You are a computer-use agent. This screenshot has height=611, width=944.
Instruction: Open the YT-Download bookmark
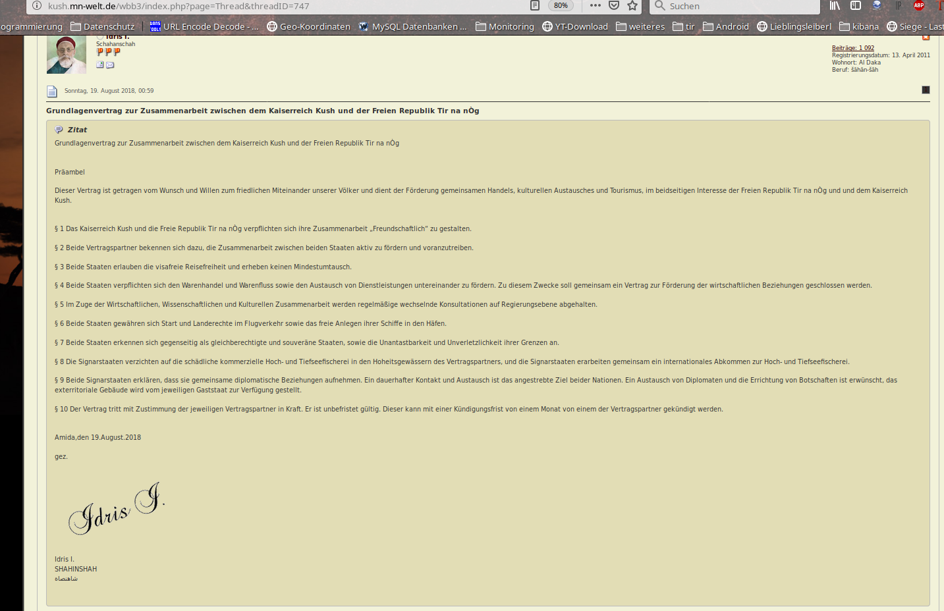(575, 26)
